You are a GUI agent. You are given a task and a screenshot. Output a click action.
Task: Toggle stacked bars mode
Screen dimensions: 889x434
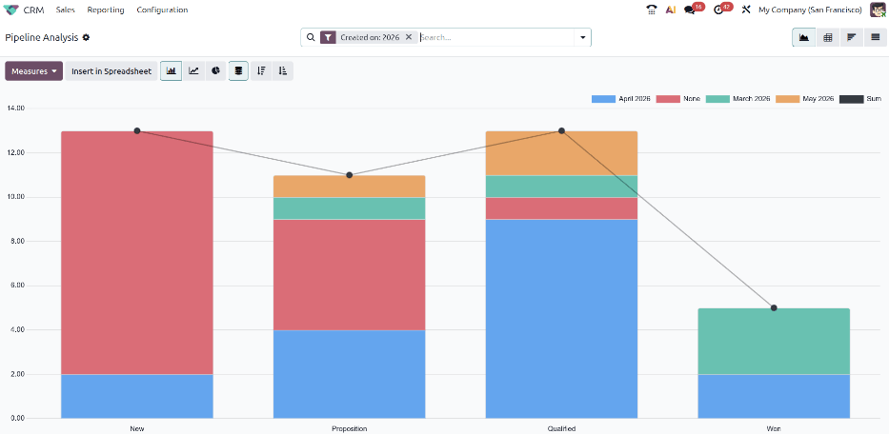point(239,71)
